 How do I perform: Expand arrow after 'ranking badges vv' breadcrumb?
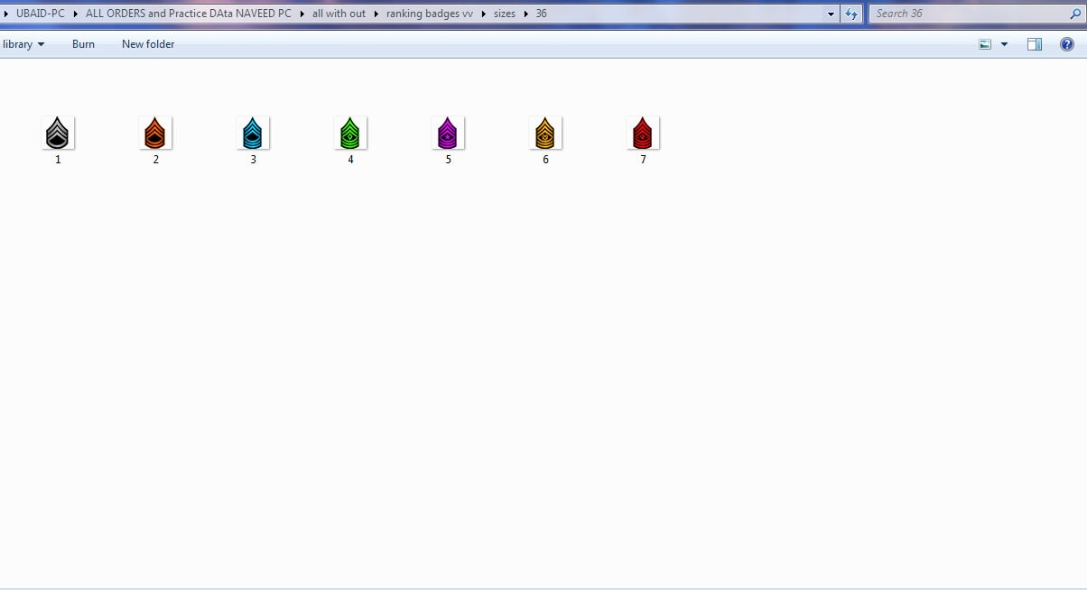(x=484, y=14)
